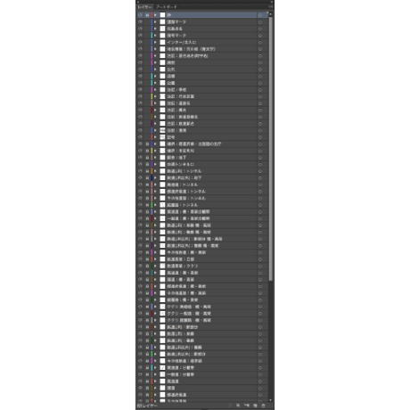Expand the 信号マーク layer triangle
The image size is (410, 410).
point(155,36)
